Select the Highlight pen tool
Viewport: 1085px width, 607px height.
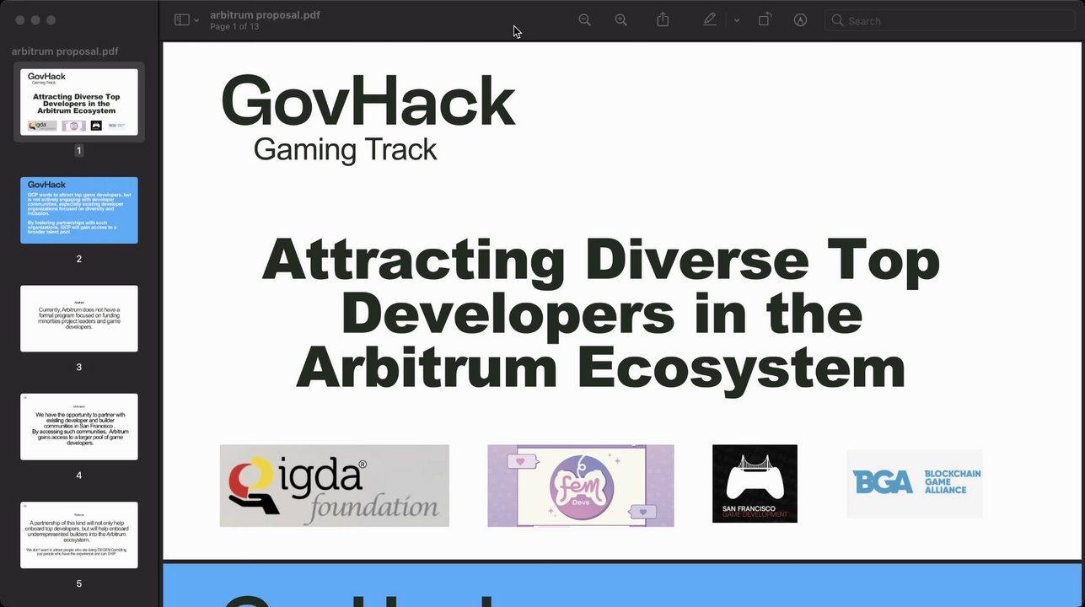[x=710, y=19]
